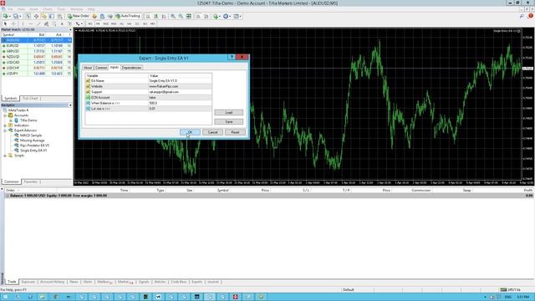Expand the Indicators node in Navigator
This screenshot has height=301, width=535.
(5, 125)
